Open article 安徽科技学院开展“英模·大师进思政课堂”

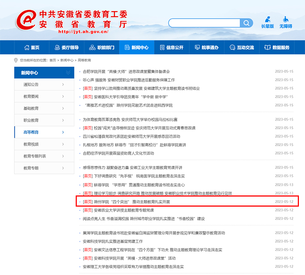click(x=135, y=258)
